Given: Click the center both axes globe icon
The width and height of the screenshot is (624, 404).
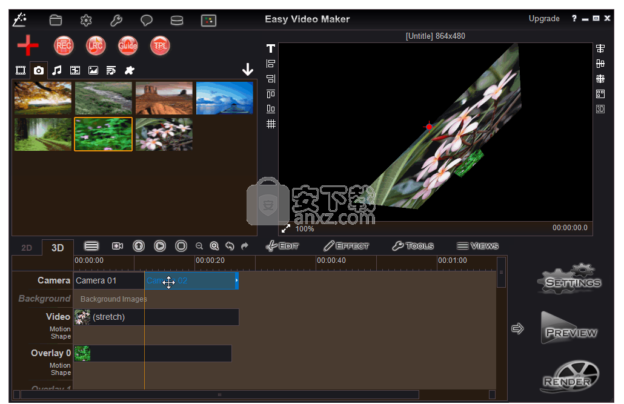Looking at the screenshot, I should tap(600, 79).
